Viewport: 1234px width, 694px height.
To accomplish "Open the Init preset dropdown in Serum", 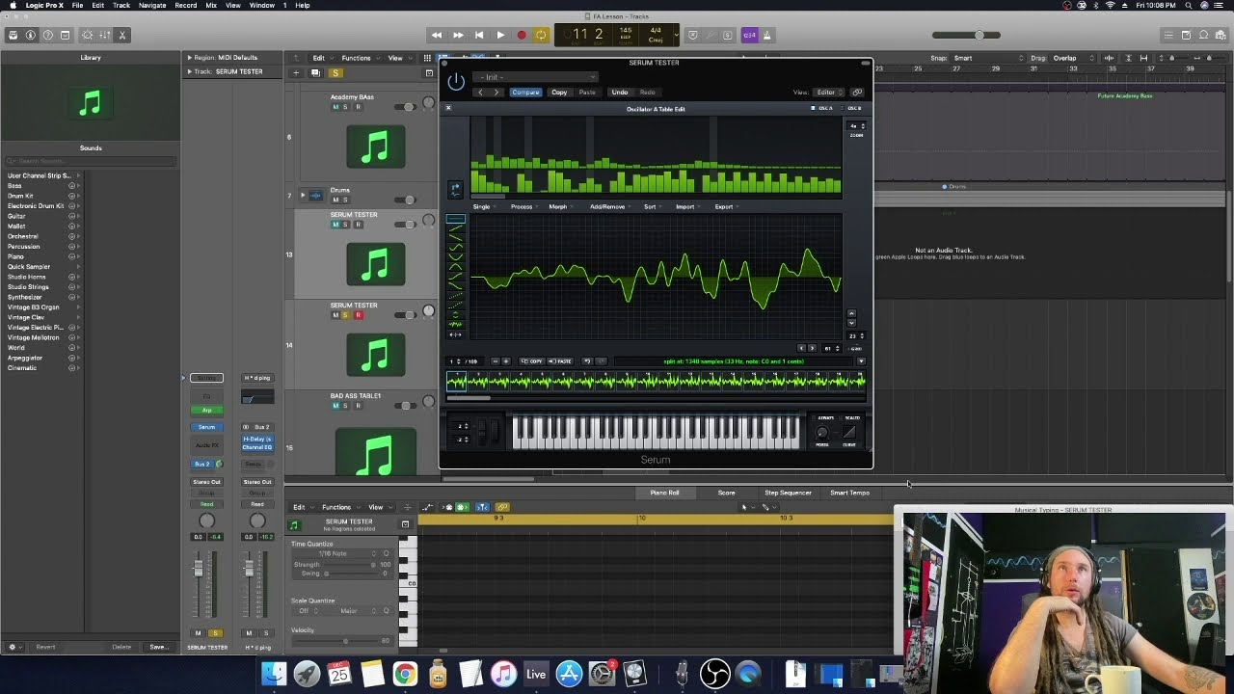I will pos(535,77).
